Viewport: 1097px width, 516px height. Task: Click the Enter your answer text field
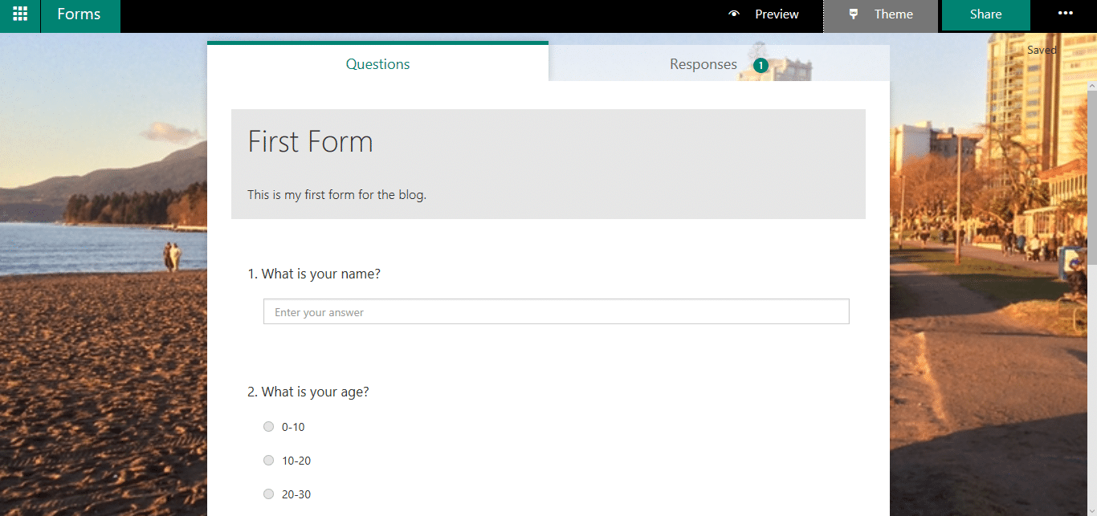(x=556, y=311)
